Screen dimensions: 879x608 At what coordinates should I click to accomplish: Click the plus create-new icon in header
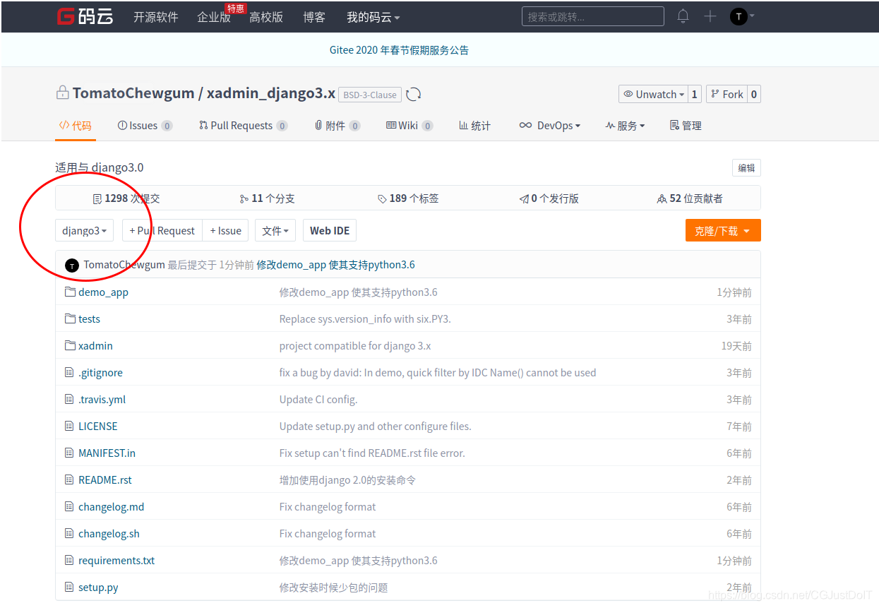710,16
